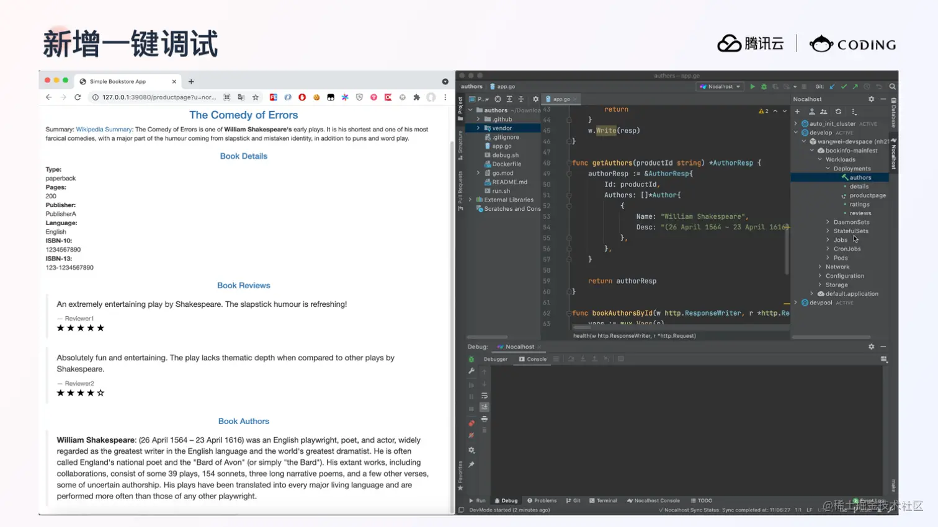Open the Git tool window tab
938x527 pixels.
tap(573, 500)
